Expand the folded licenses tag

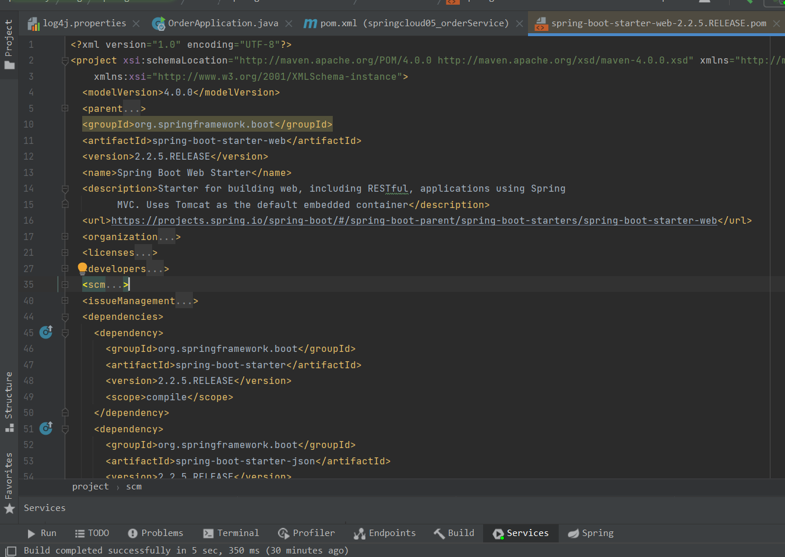pos(65,253)
